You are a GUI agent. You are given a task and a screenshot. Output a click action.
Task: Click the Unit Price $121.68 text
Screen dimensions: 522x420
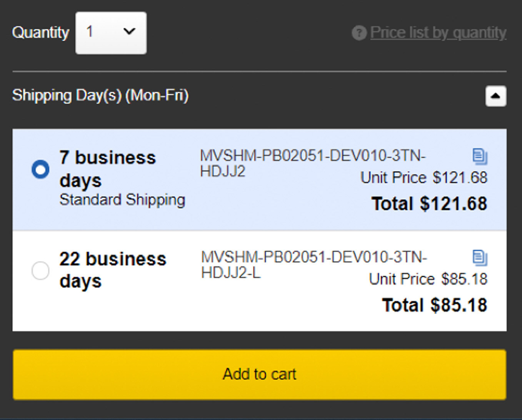pos(424,178)
